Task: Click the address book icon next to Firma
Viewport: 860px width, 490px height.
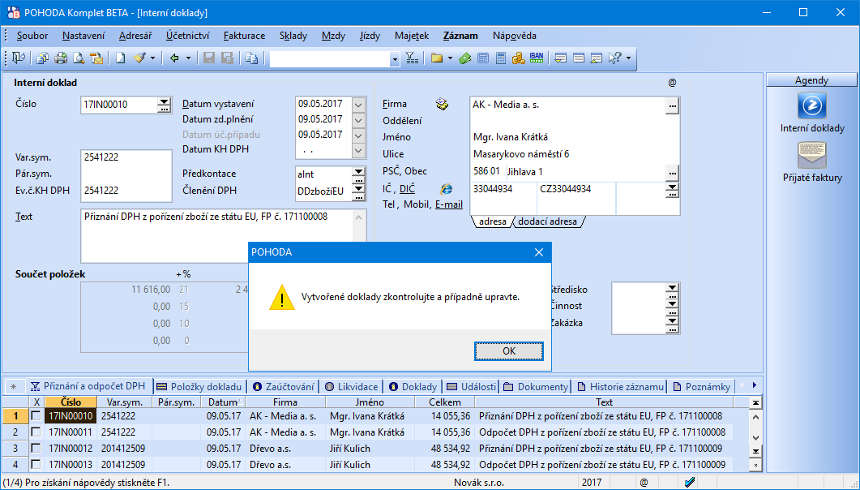Action: click(x=442, y=104)
